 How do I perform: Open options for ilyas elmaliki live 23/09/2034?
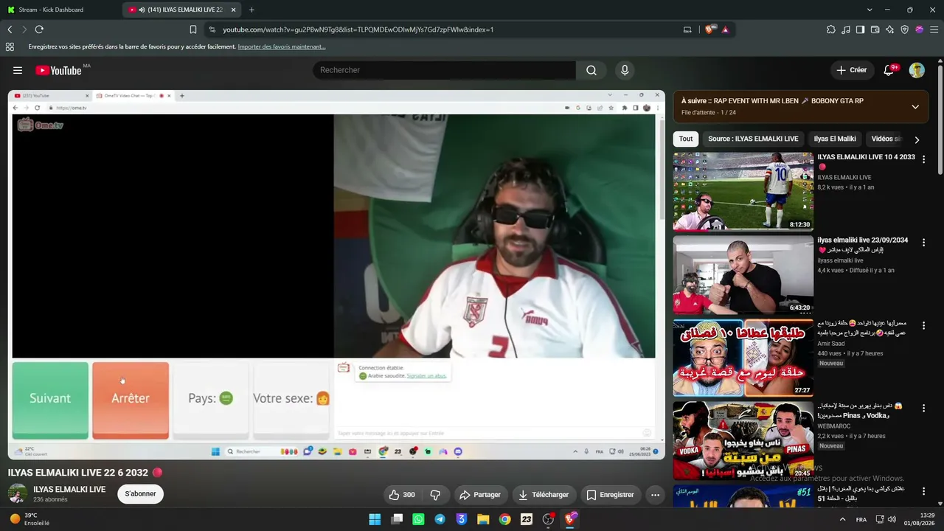coord(923,243)
